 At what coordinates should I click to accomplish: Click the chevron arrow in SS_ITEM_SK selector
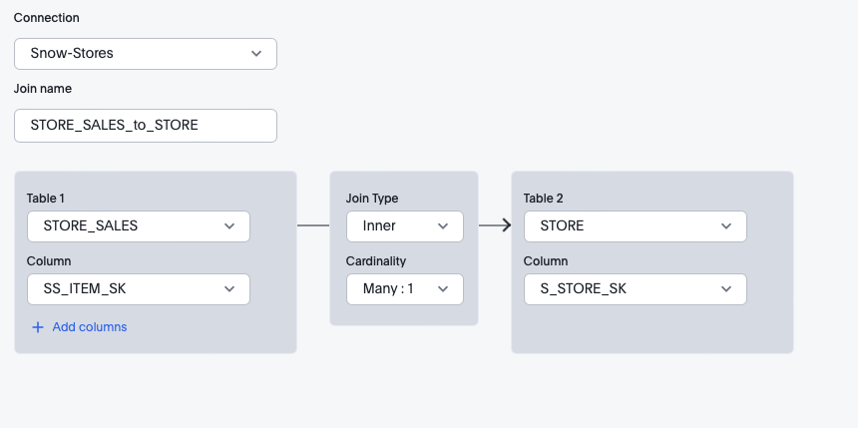[x=229, y=289]
